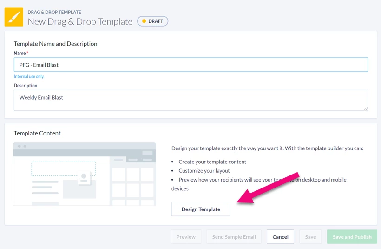Click the template builder preview illustration

[x=85, y=174]
